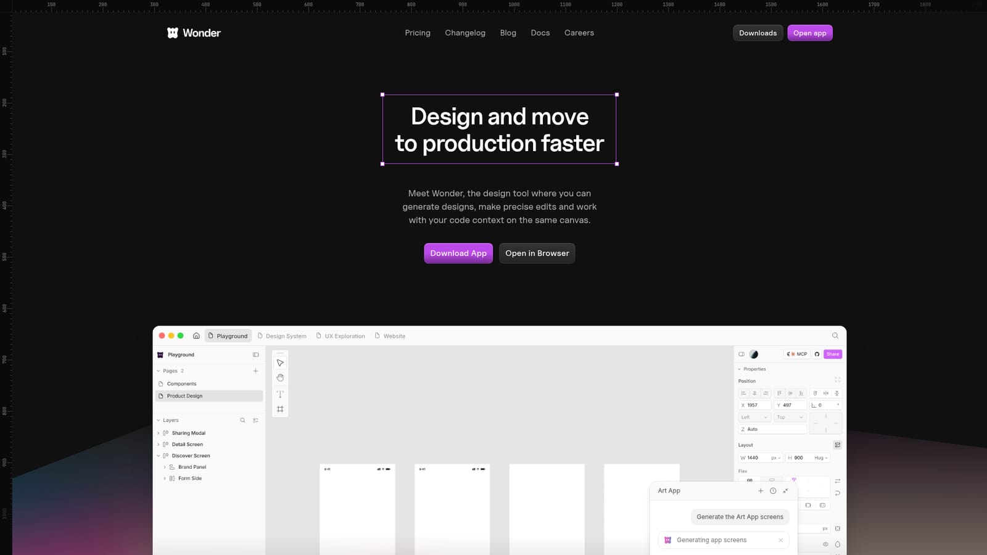This screenshot has width=987, height=555.
Task: Open the height Hug dropdown
Action: tap(821, 458)
